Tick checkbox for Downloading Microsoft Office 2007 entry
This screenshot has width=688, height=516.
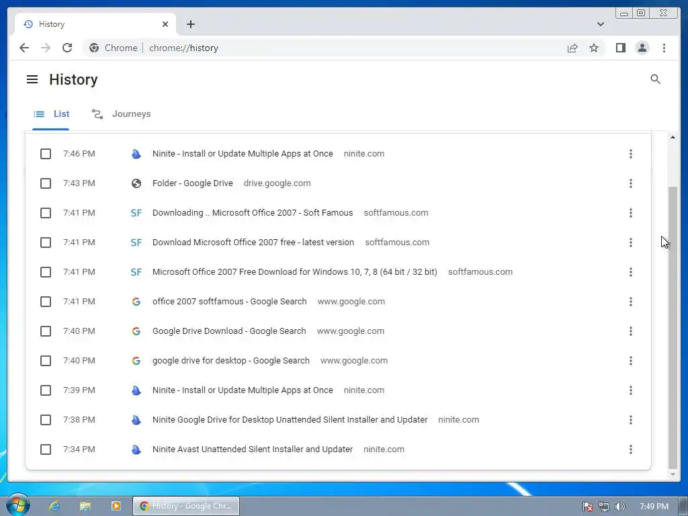pos(46,213)
